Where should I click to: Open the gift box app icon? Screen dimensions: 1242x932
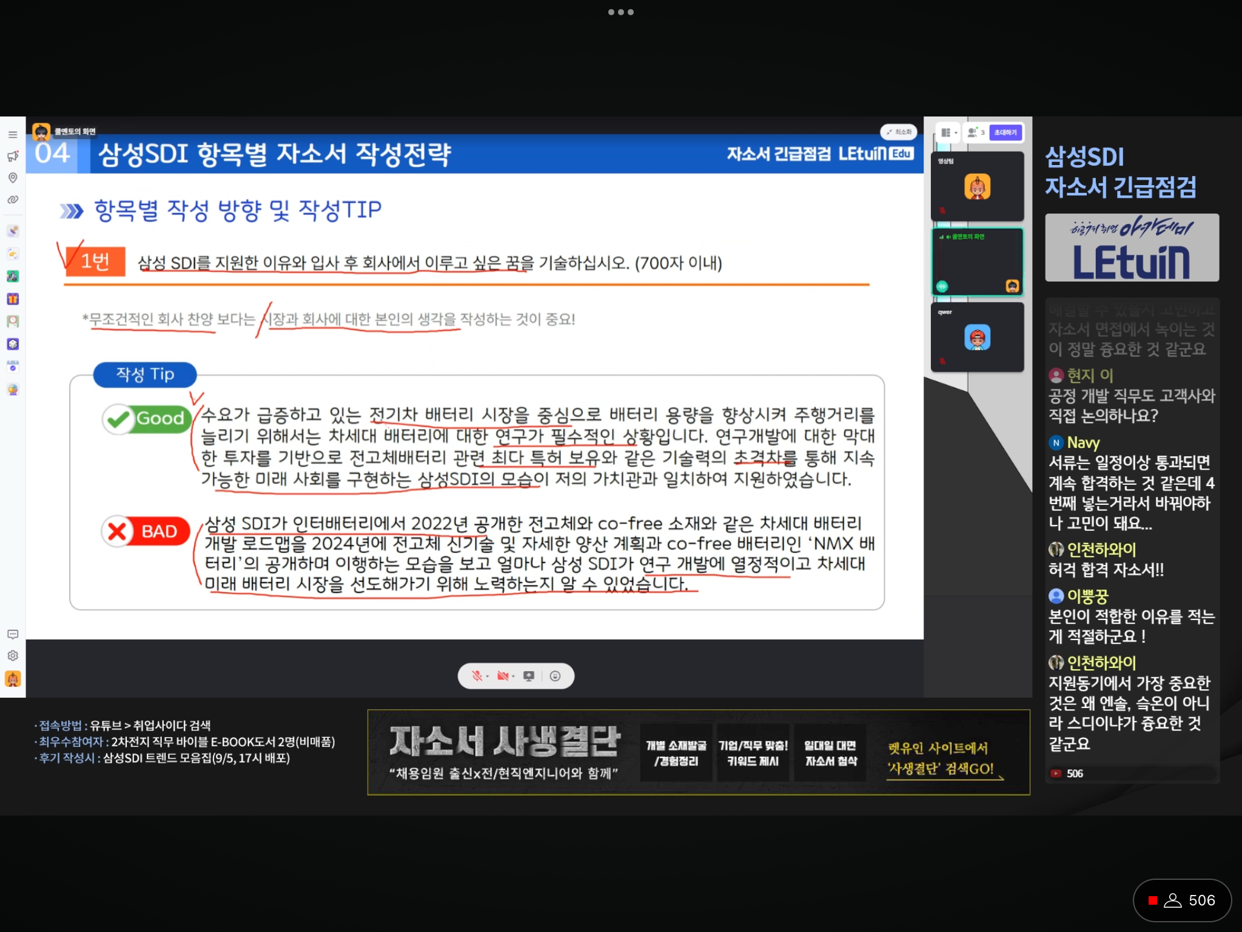pos(13,299)
